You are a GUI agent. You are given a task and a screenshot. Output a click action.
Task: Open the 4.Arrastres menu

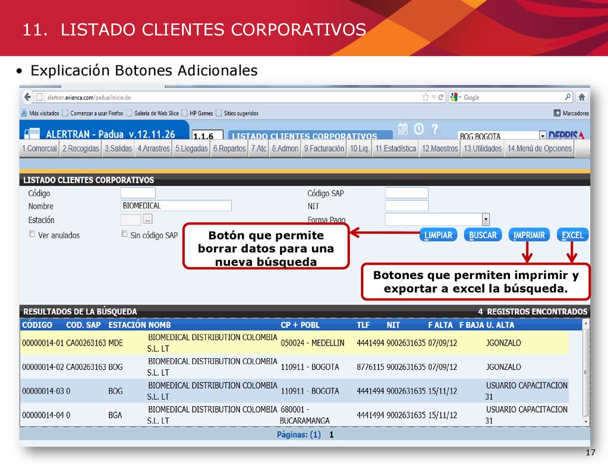point(153,148)
